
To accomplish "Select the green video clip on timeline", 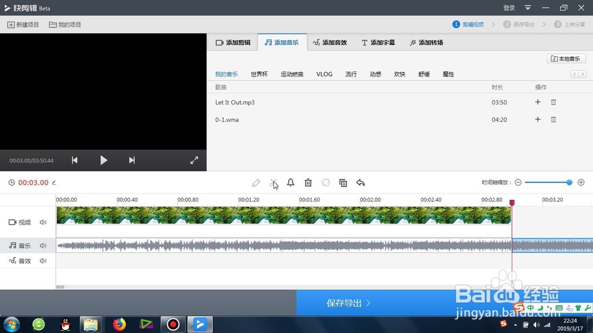I will [283, 215].
